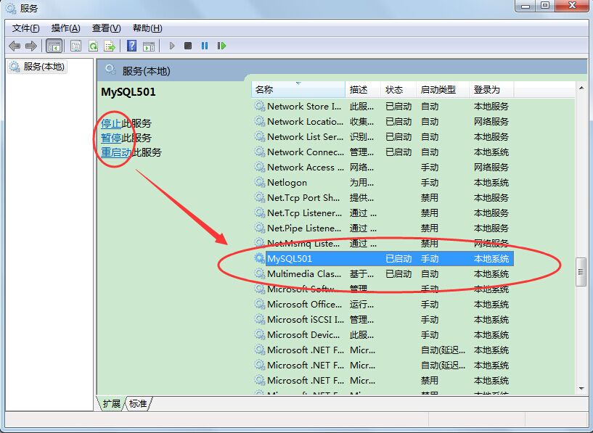Toggle the show/hide console tree icon

[54, 46]
